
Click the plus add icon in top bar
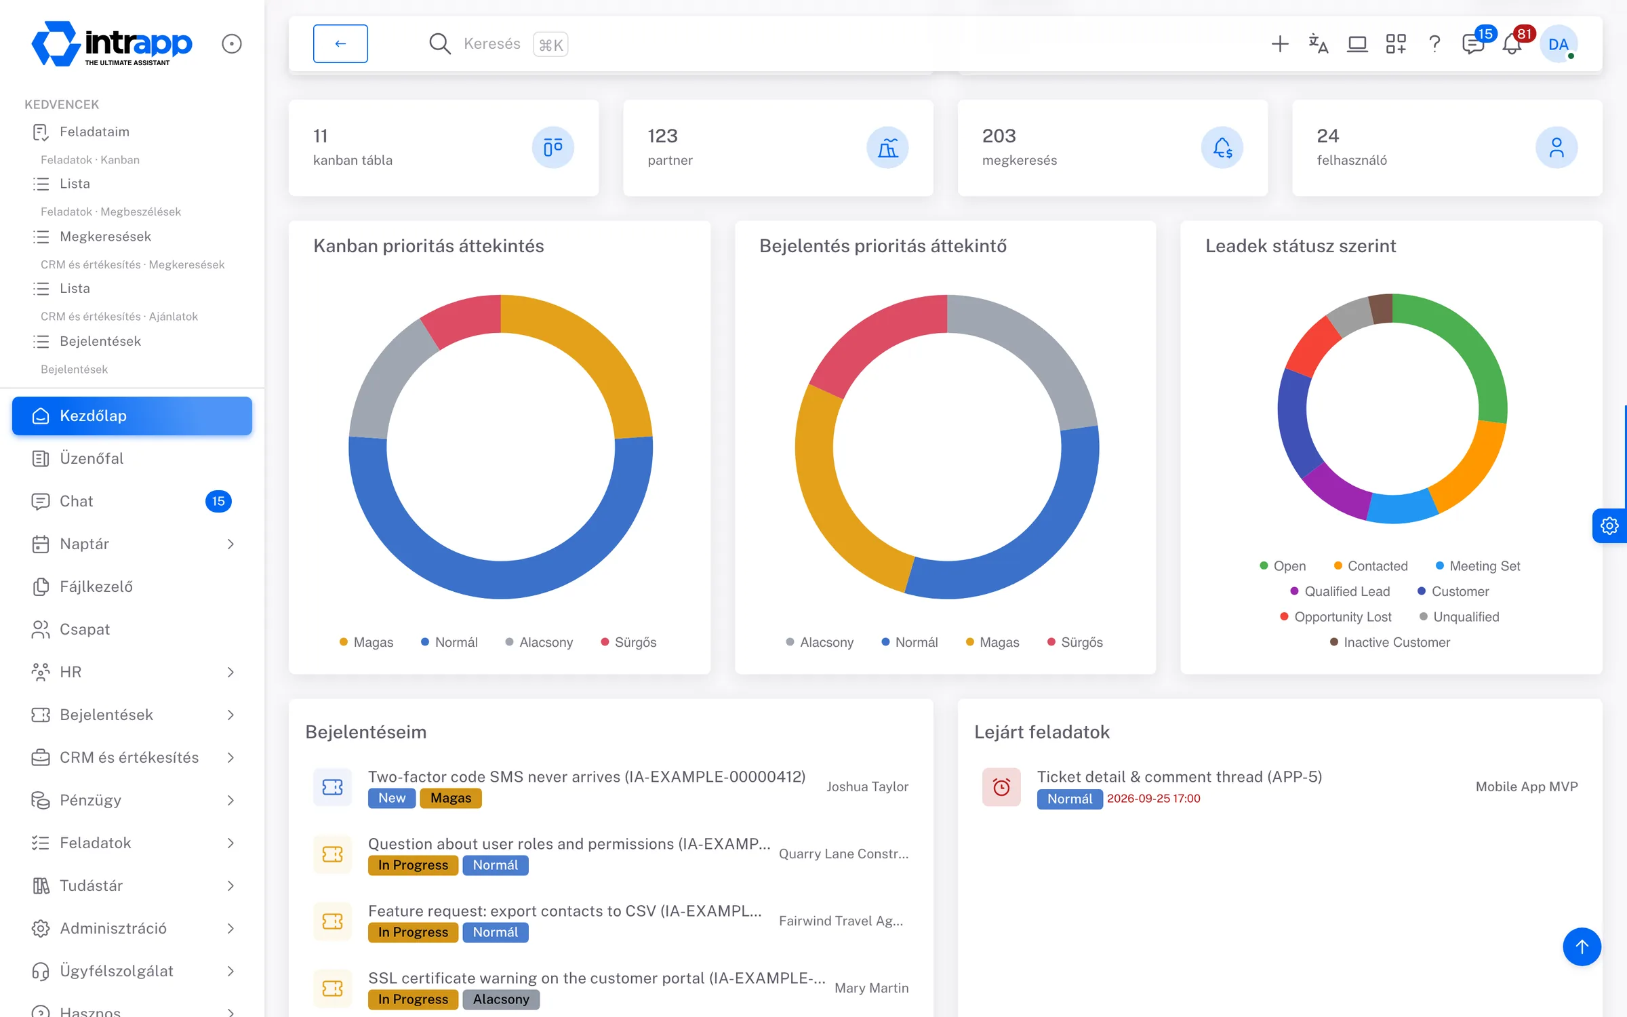point(1279,44)
